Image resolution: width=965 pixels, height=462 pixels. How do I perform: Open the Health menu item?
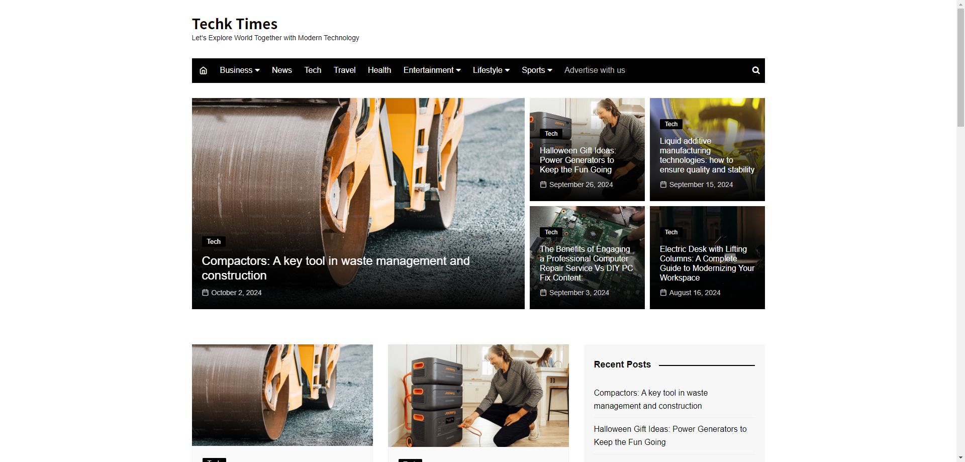[x=379, y=70]
